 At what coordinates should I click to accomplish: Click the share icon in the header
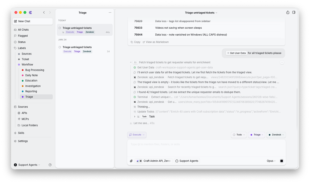(288, 12)
